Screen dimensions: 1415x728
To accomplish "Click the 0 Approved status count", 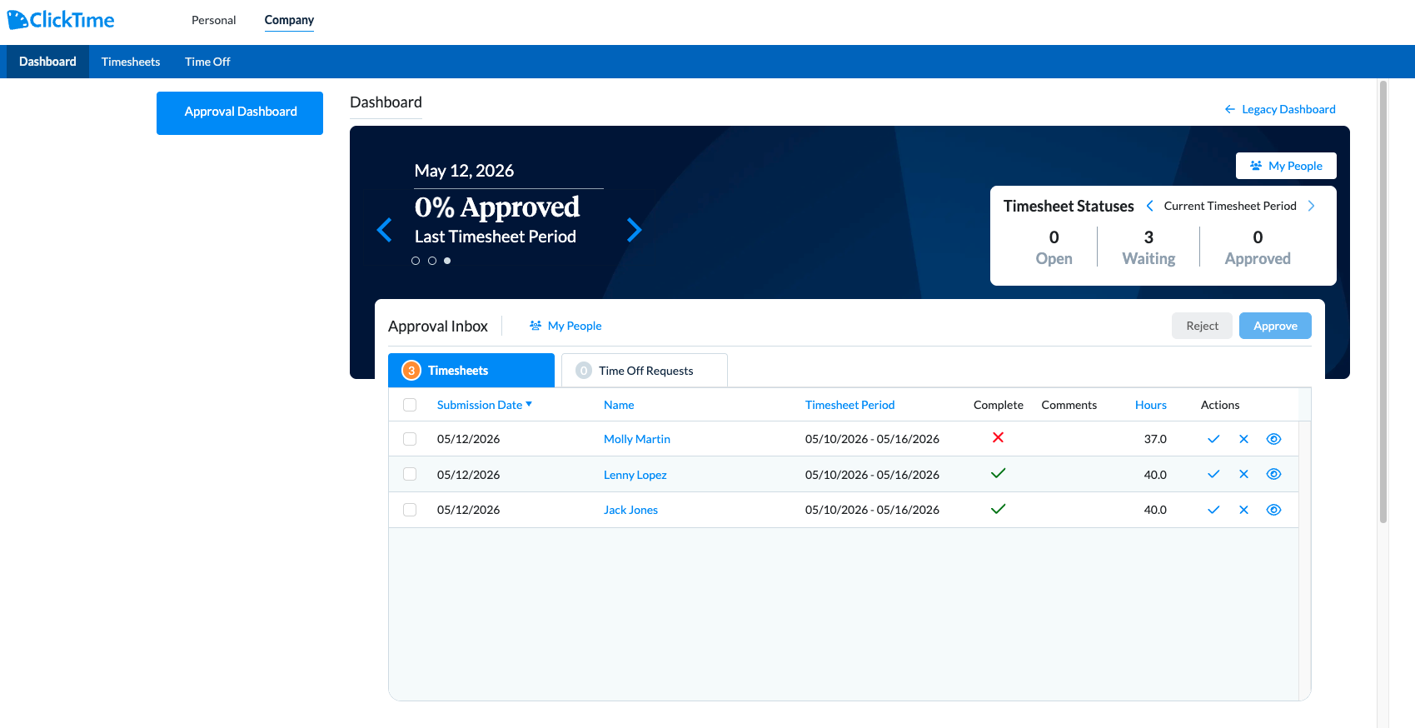I will pos(1258,247).
